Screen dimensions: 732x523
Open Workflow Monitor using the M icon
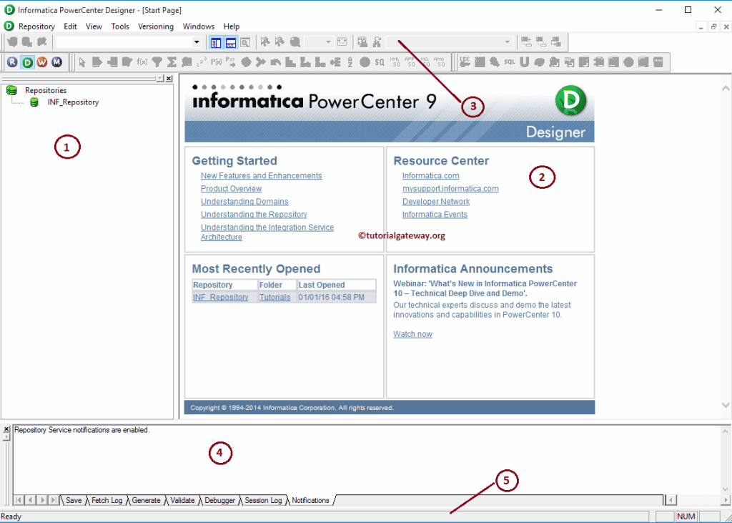click(x=56, y=62)
